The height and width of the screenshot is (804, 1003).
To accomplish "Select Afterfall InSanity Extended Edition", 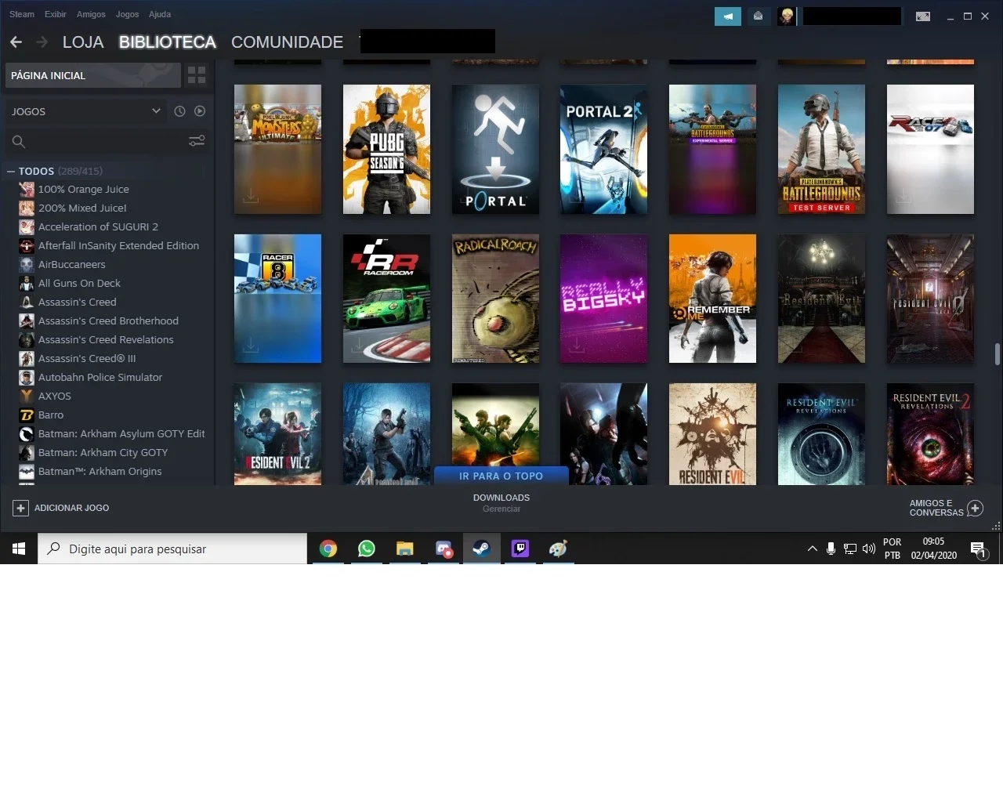I will (118, 245).
